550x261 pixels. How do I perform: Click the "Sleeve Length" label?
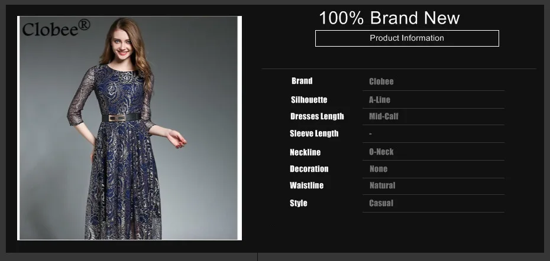click(x=314, y=133)
